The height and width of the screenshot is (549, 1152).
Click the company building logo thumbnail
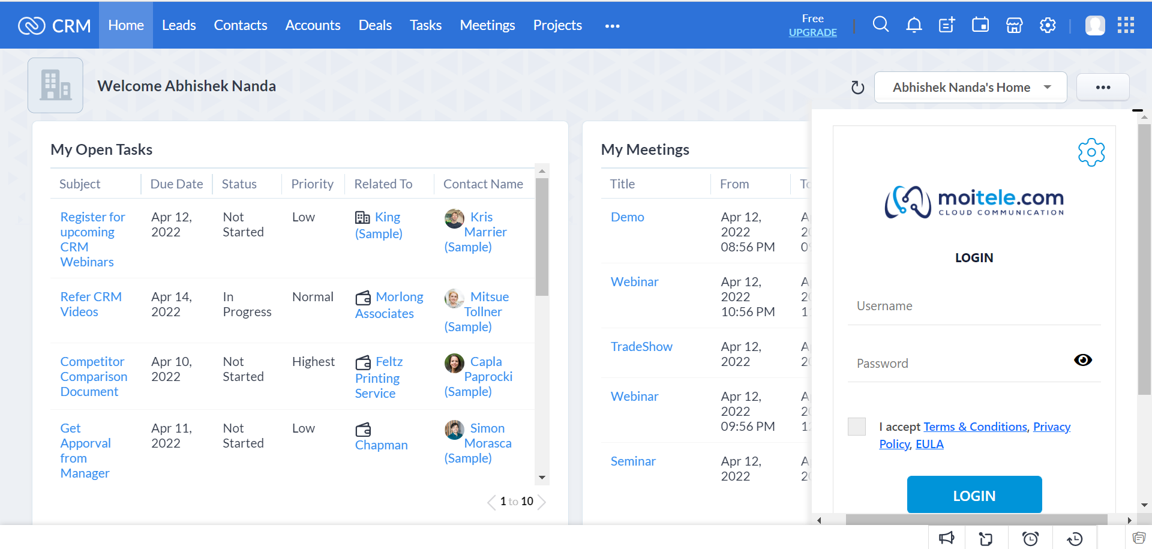(55, 85)
